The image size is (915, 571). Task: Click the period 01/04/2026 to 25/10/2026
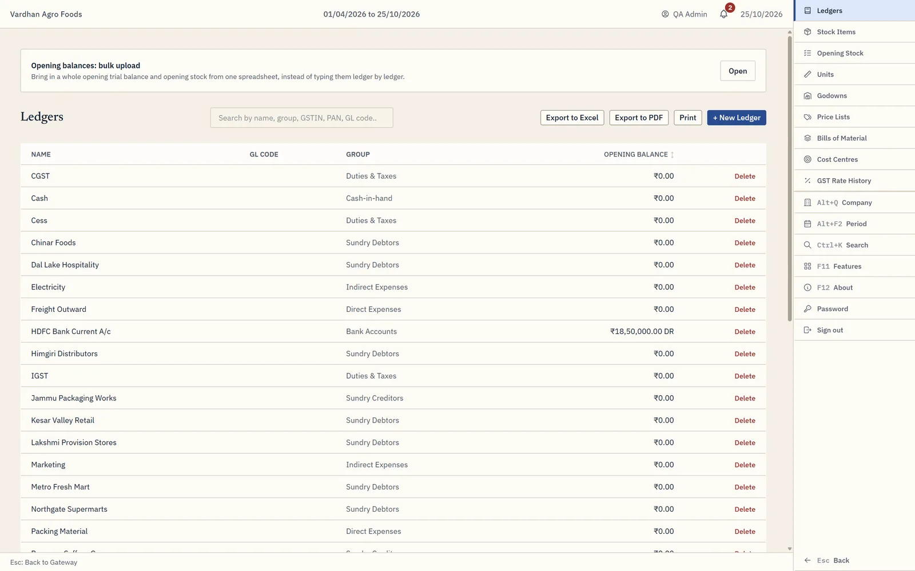(371, 14)
